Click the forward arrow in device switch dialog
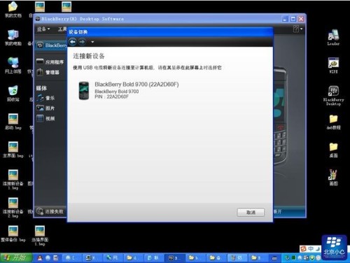Screen dimensions: 350x263 click(x=82, y=42)
